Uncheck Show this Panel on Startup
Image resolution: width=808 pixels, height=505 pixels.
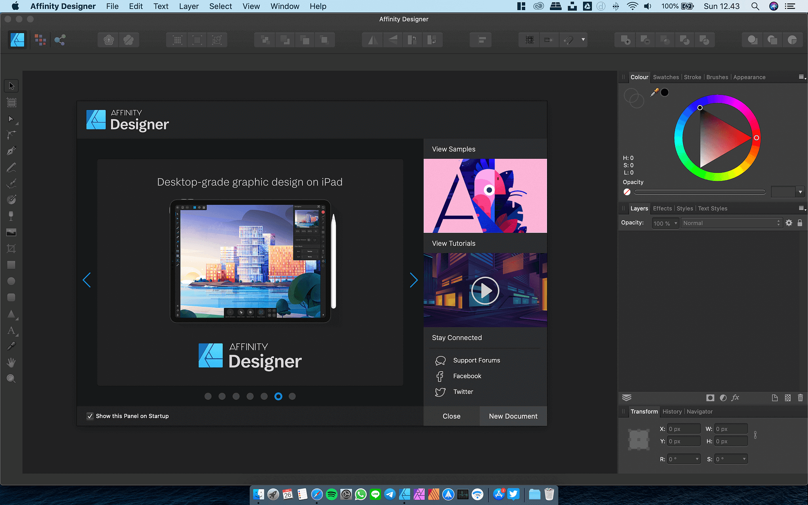coord(90,416)
